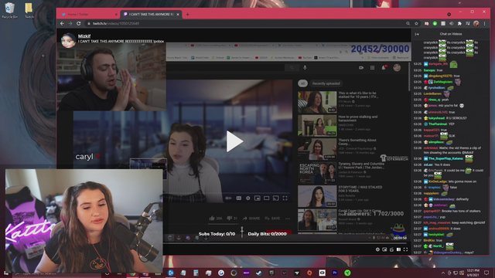
Task: Click the YouTube thumbs-up like button
Action: click(216, 218)
